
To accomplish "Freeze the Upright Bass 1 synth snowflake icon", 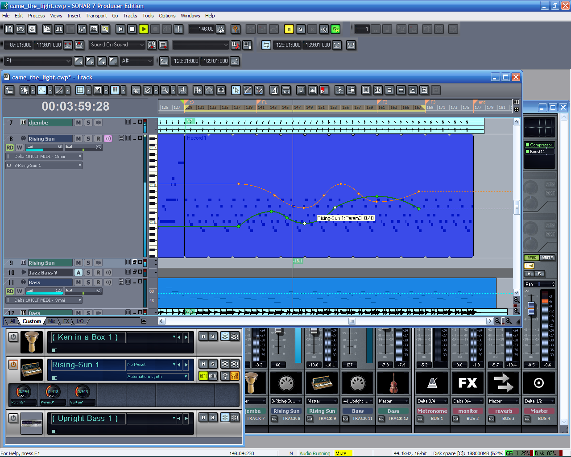I will [225, 418].
